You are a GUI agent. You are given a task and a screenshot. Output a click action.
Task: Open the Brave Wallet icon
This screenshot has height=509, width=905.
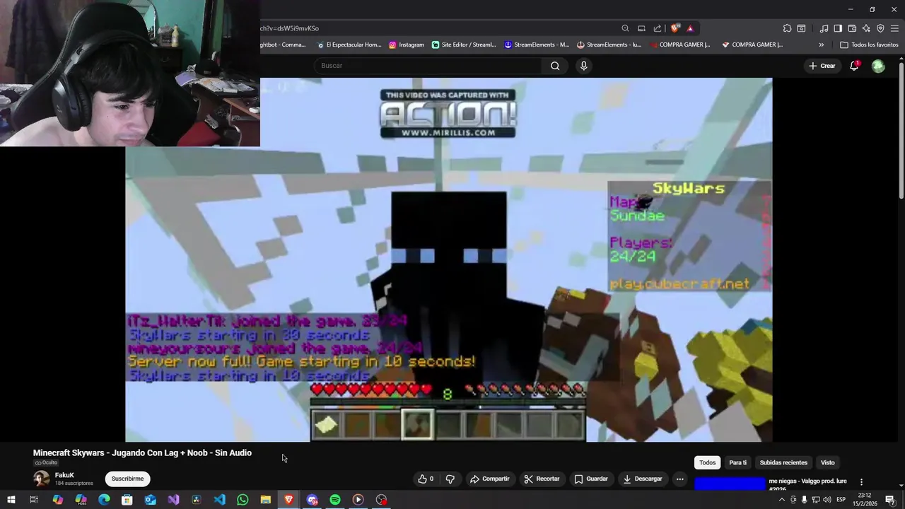(x=852, y=28)
